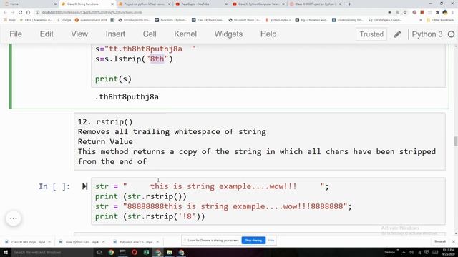This screenshot has width=458, height=257.
Task: Click Hide on the sharing bar
Action: [271, 241]
